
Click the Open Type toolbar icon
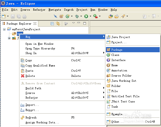coord(111,16)
